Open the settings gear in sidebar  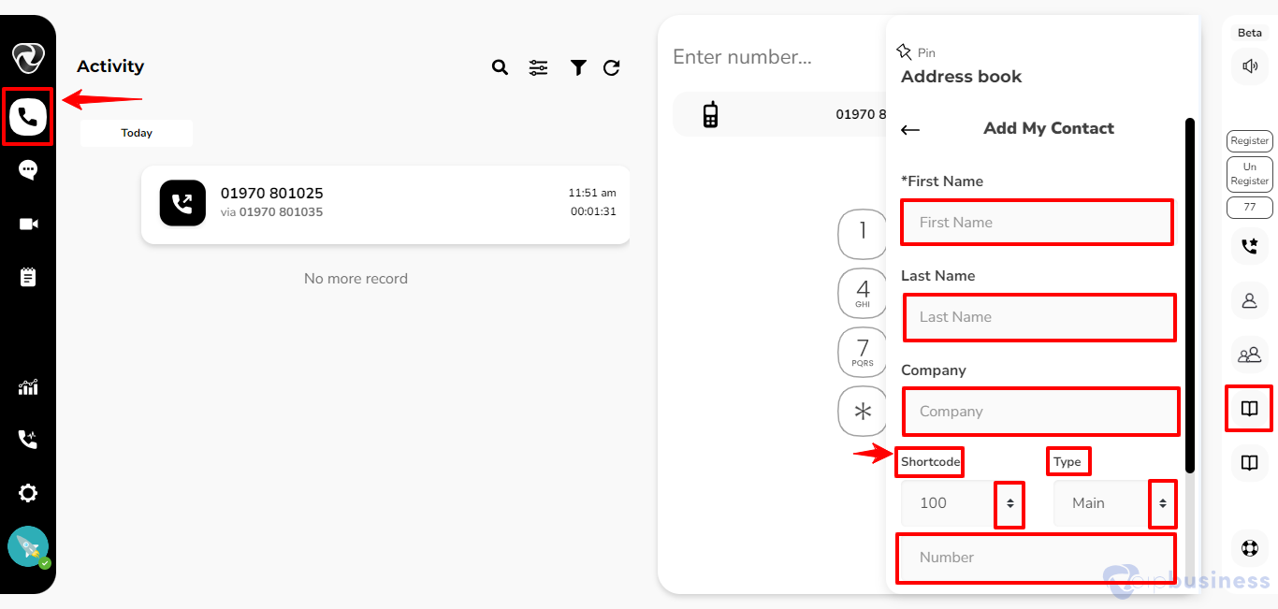coord(28,493)
